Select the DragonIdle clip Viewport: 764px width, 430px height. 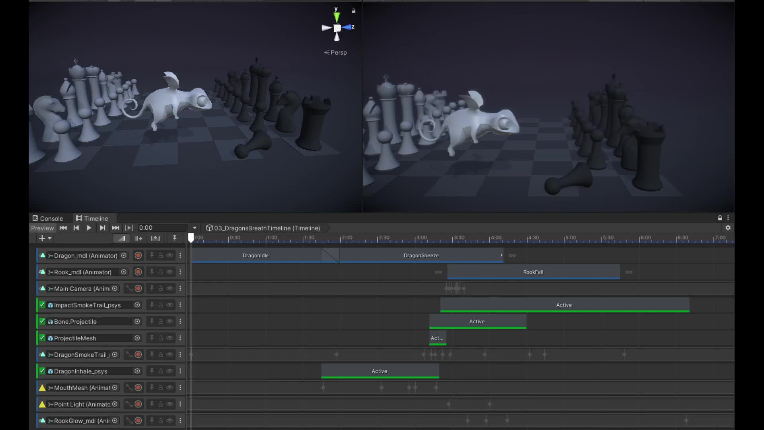point(256,255)
